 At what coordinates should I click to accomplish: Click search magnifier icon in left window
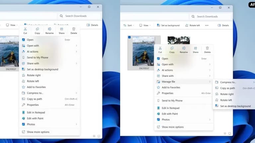click(61, 16)
